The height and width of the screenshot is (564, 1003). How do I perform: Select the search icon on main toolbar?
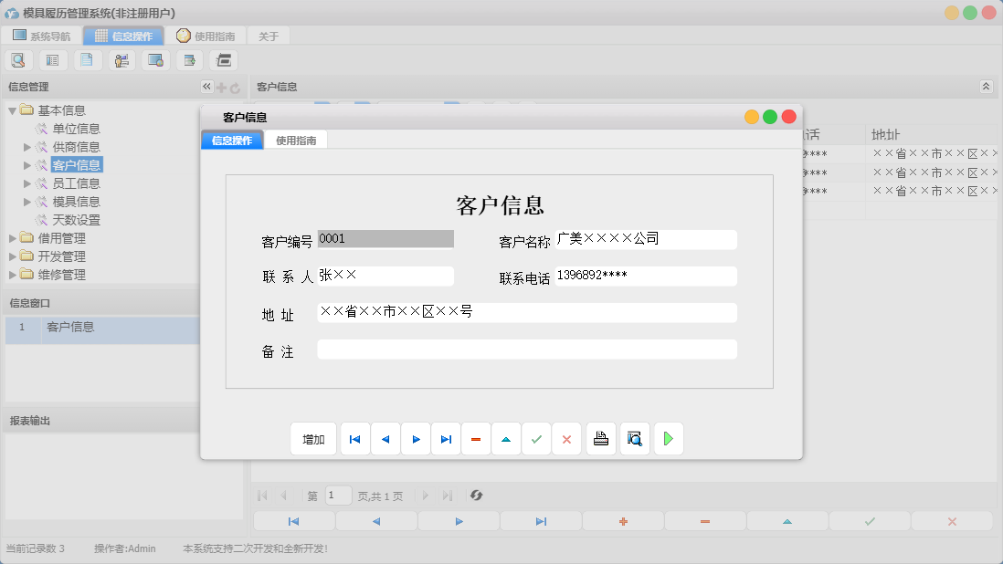[x=18, y=59]
